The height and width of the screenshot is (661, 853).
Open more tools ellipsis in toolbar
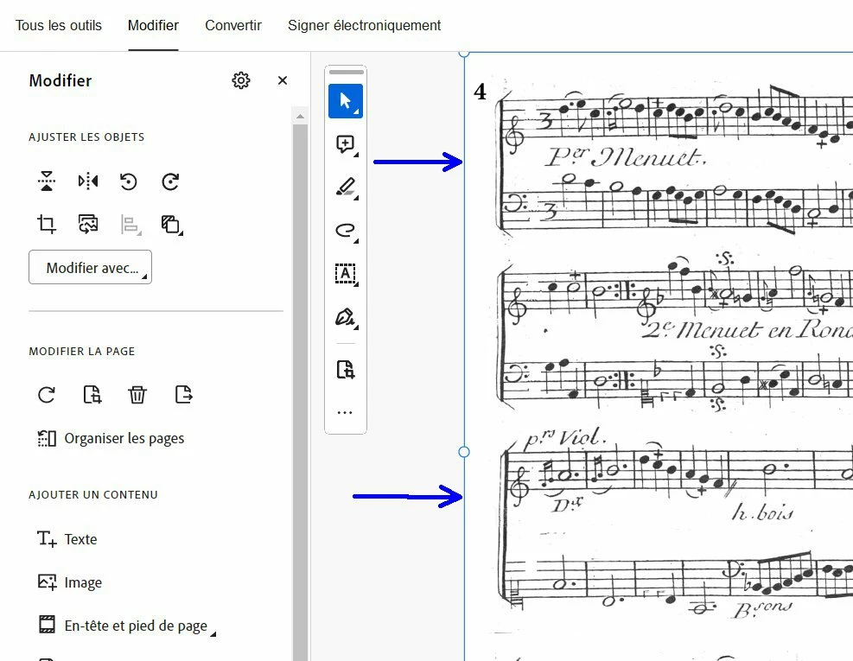345,413
